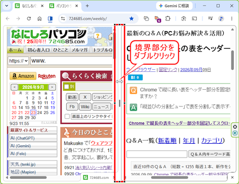Click the Rakuten link

(47, 76)
